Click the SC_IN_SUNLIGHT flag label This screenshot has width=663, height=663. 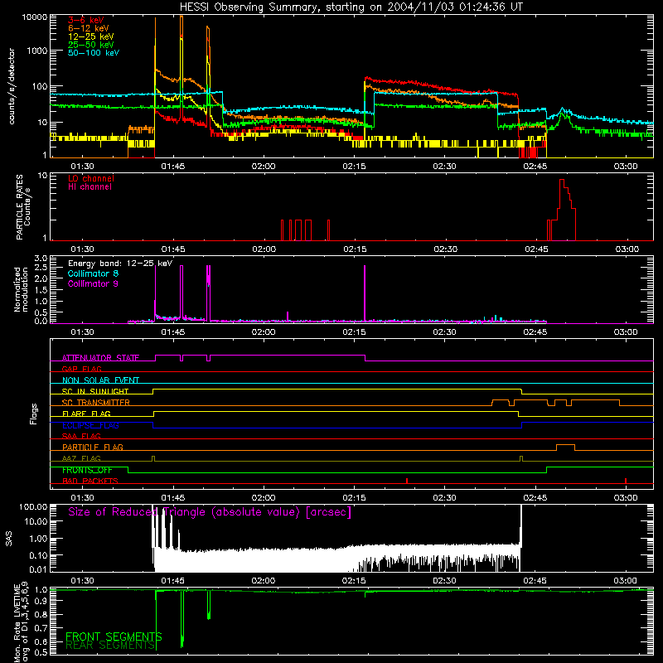[x=95, y=391]
